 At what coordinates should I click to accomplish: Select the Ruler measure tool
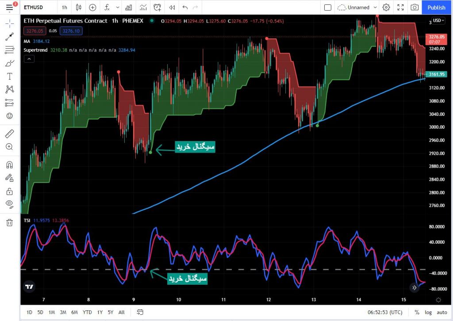pos(9,133)
